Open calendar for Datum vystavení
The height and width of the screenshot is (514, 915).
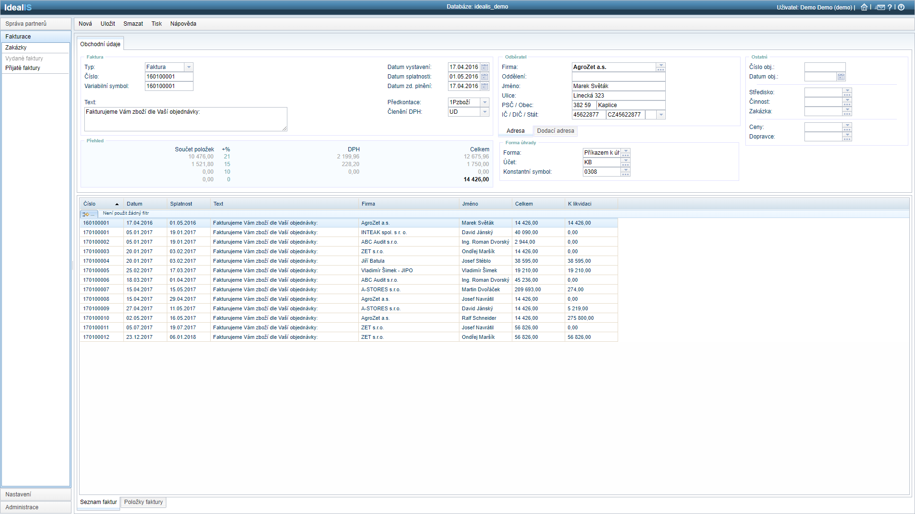485,67
